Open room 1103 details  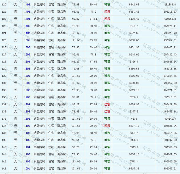tap(27, 140)
